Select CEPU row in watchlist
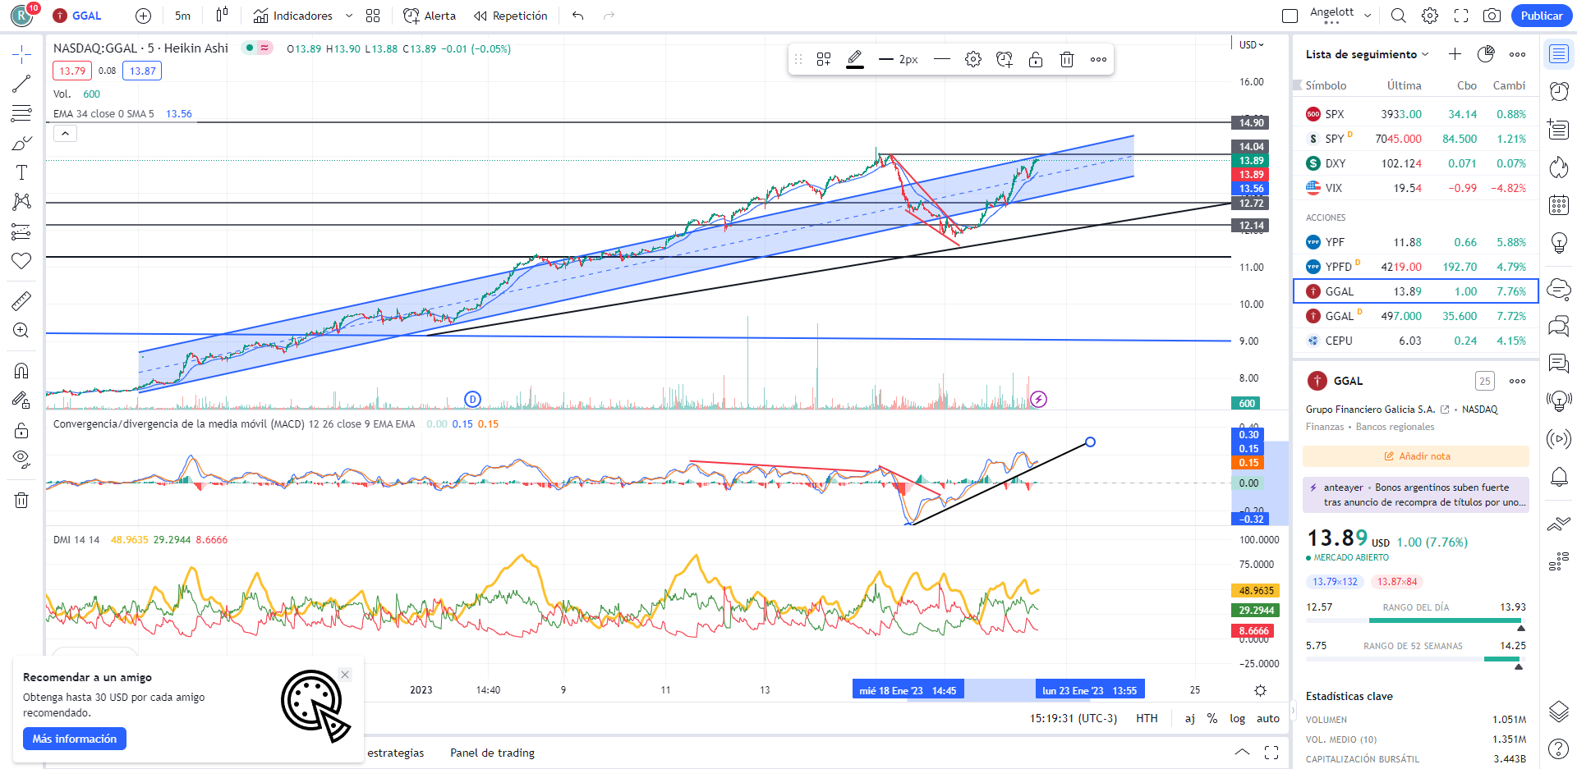Screen dimensions: 1577x769 [x=1416, y=341]
